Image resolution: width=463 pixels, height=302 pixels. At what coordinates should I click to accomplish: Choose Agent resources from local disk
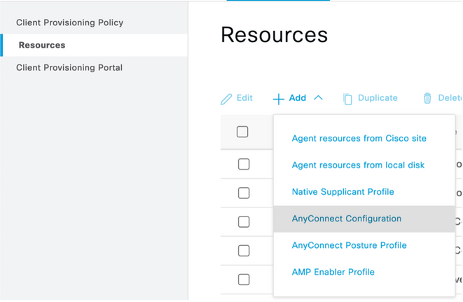[x=358, y=165]
